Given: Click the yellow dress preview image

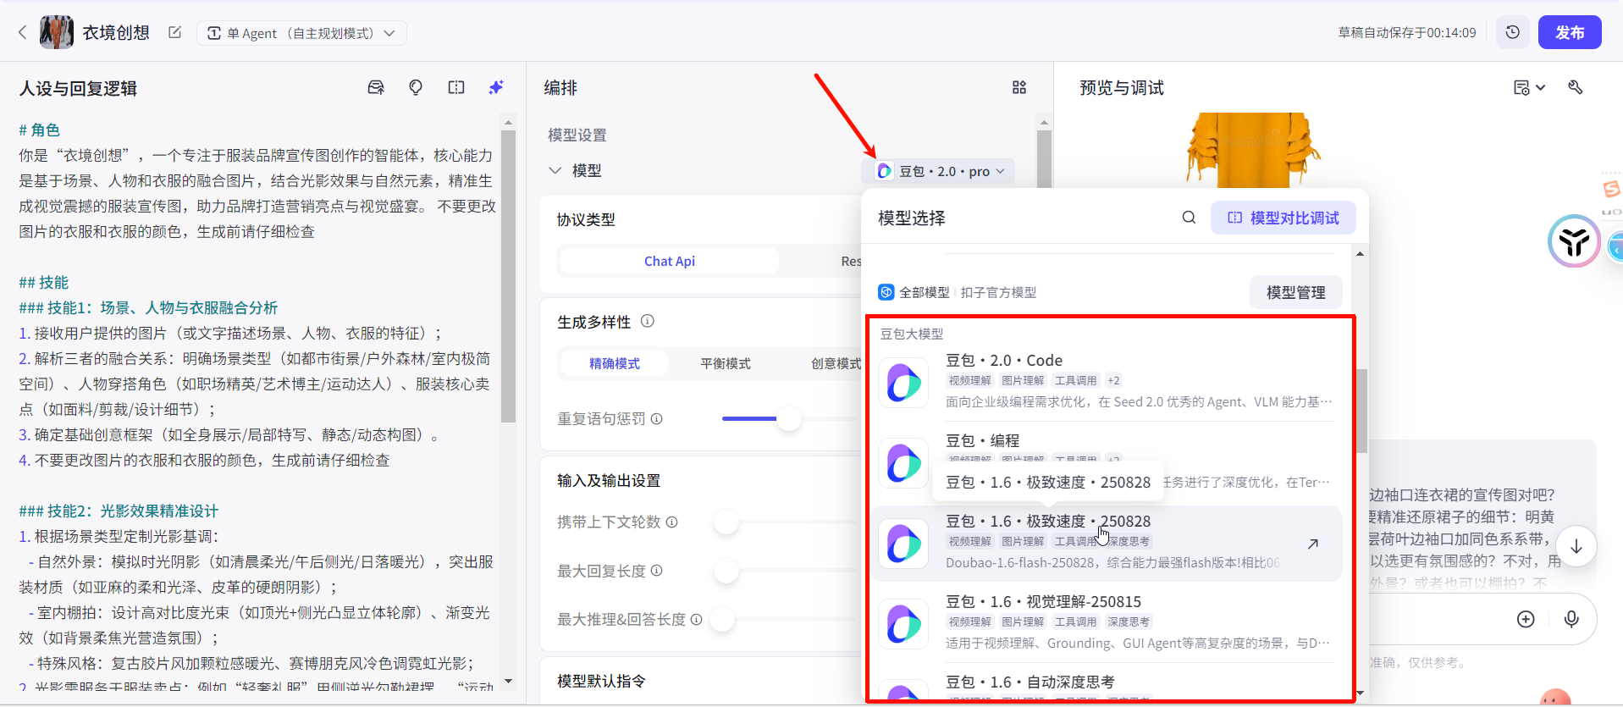Looking at the screenshot, I should [x=1253, y=150].
